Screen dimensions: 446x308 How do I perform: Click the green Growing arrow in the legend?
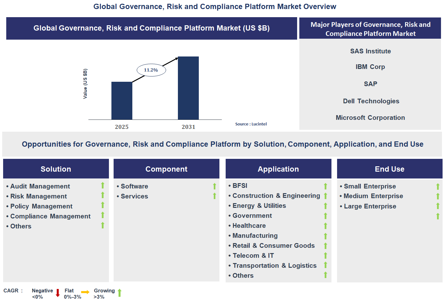click(x=120, y=293)
